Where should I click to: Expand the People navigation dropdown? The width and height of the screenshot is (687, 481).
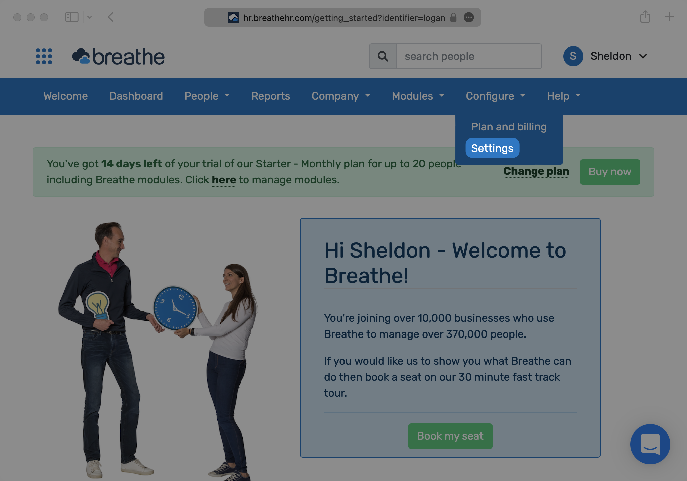(207, 96)
